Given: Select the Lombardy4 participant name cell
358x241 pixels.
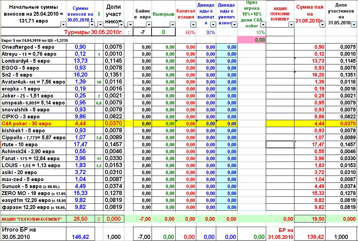Looking at the screenshot, I should [x=31, y=61].
